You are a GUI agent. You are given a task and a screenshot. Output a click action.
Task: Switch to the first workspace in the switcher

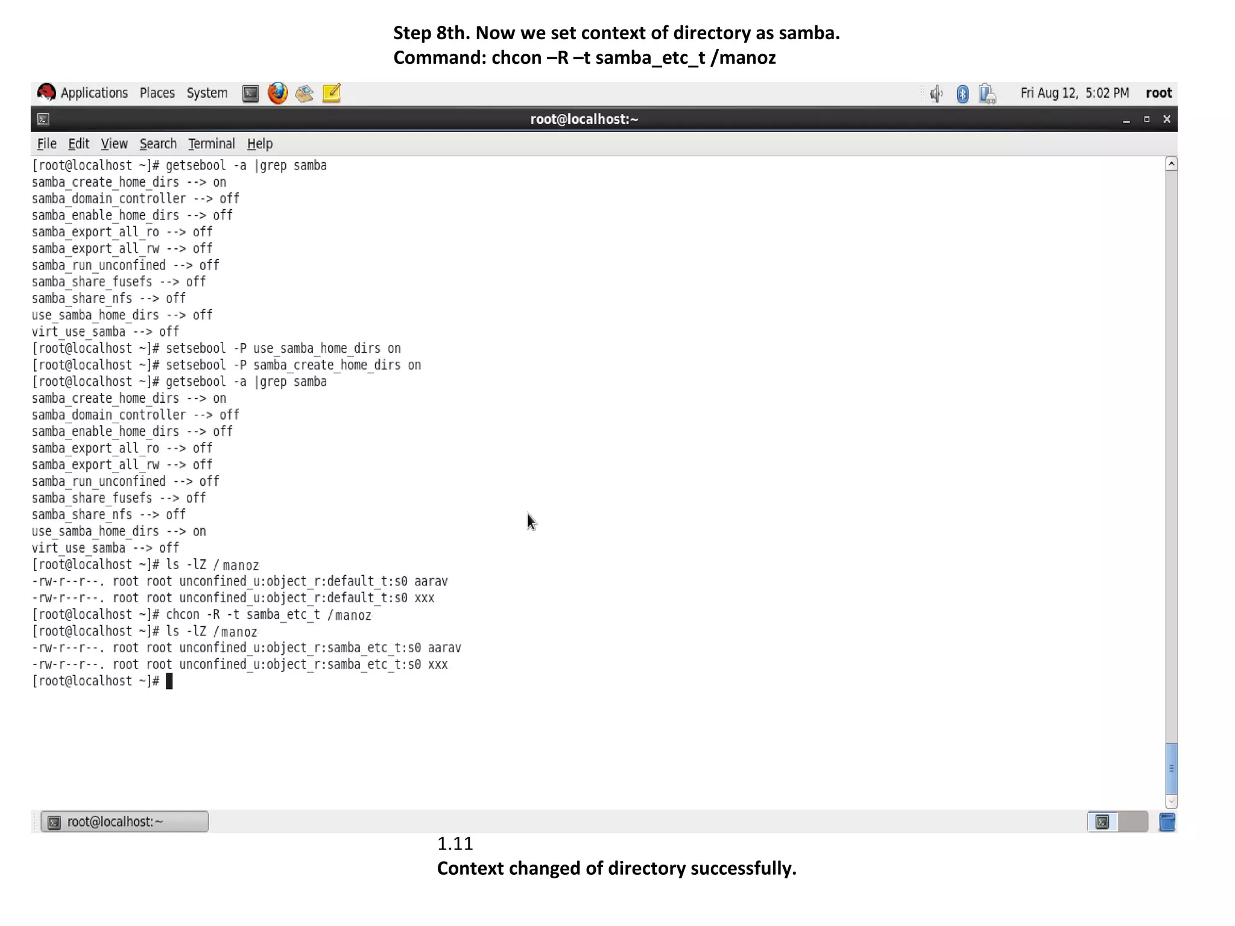1102,822
